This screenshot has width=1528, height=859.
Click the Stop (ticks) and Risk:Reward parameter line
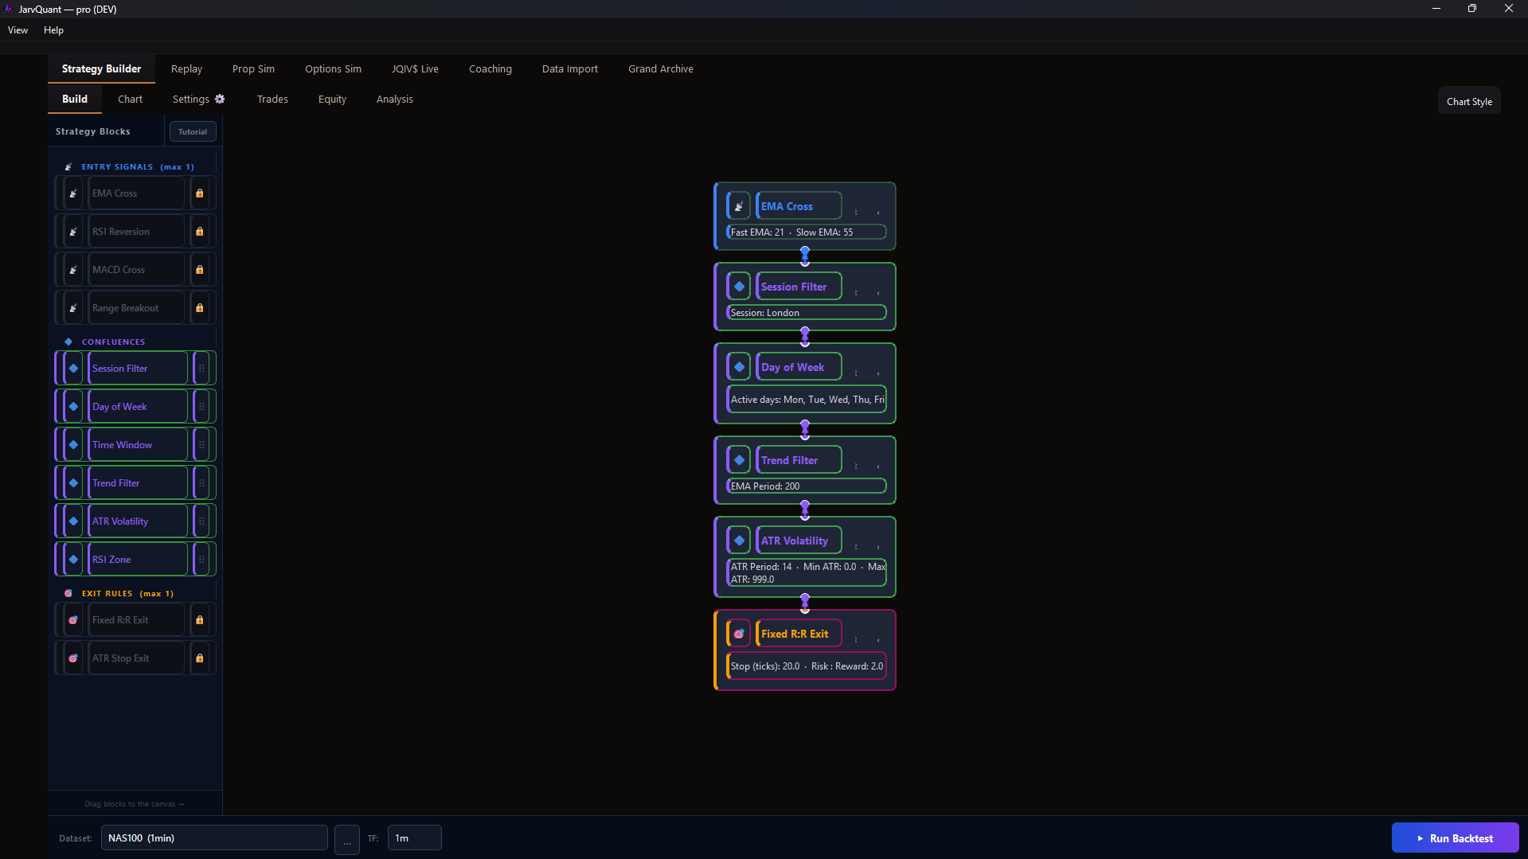point(807,666)
